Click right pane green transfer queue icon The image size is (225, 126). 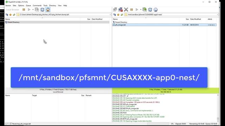click(x=144, y=9)
